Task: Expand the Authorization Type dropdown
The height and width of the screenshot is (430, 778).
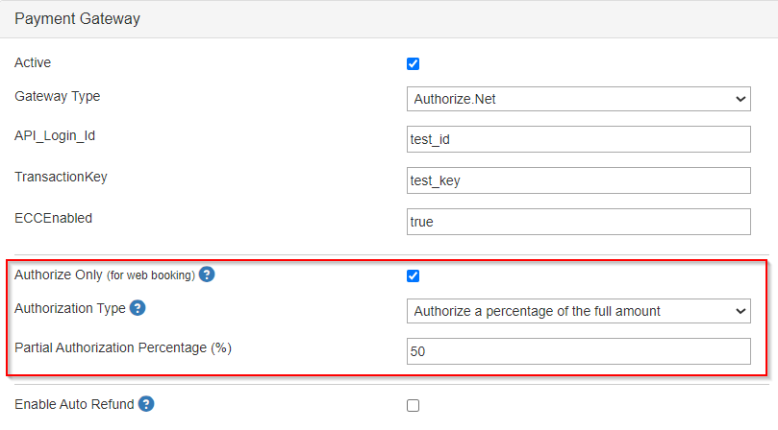Action: 579,311
